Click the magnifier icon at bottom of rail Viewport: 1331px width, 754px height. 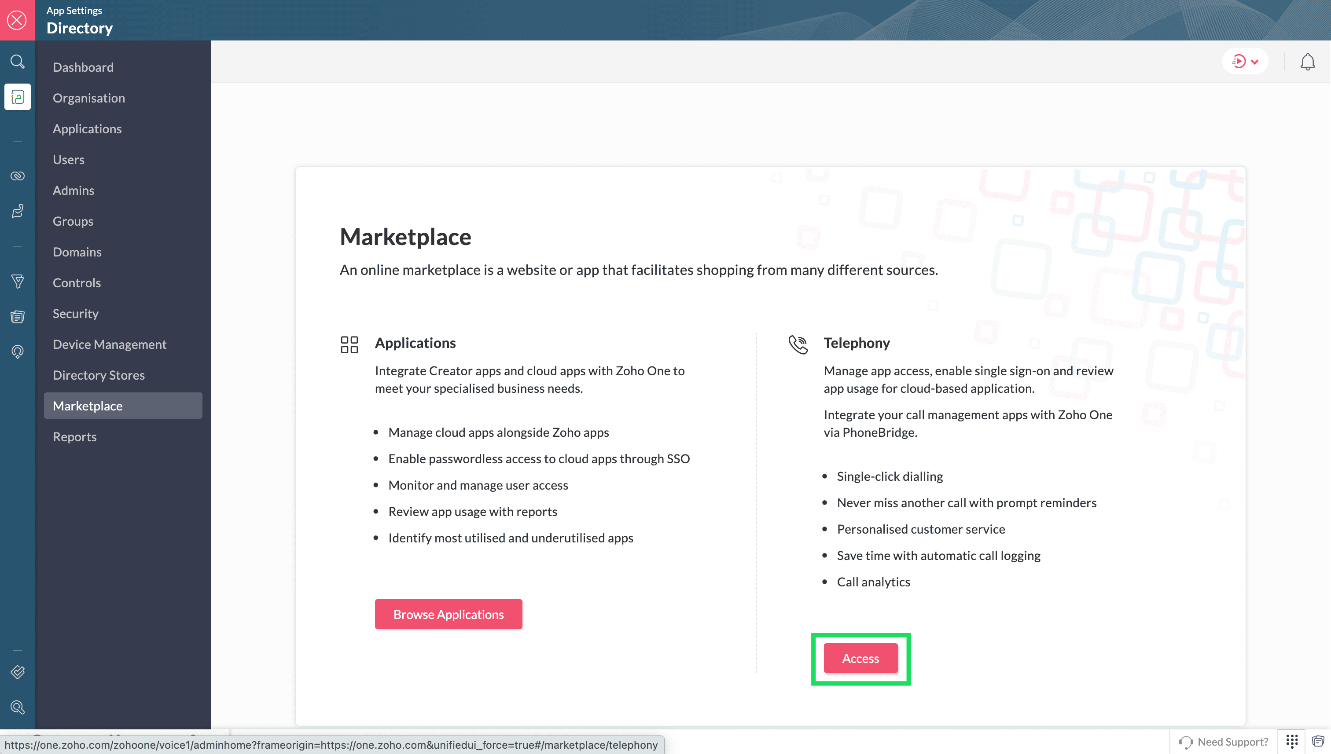17,707
